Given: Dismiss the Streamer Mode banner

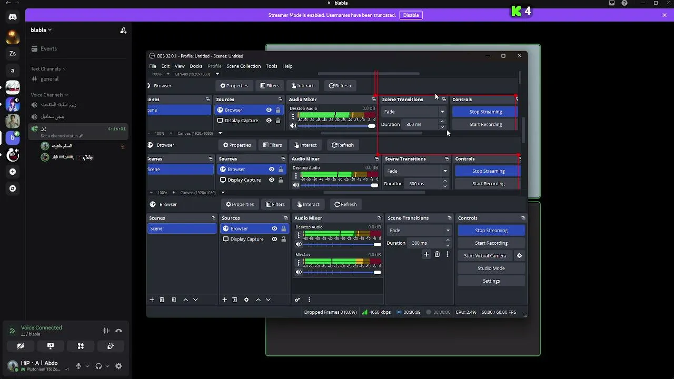Looking at the screenshot, I should point(665,15).
